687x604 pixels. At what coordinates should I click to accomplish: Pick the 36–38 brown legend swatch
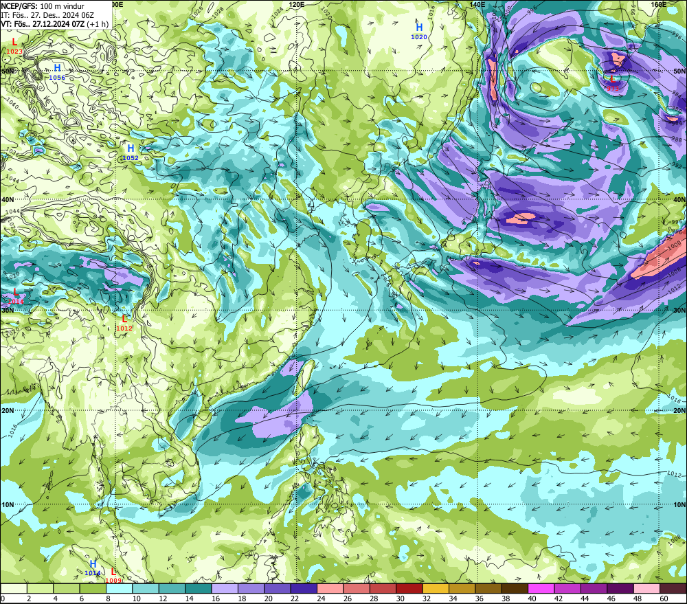[x=488, y=589]
